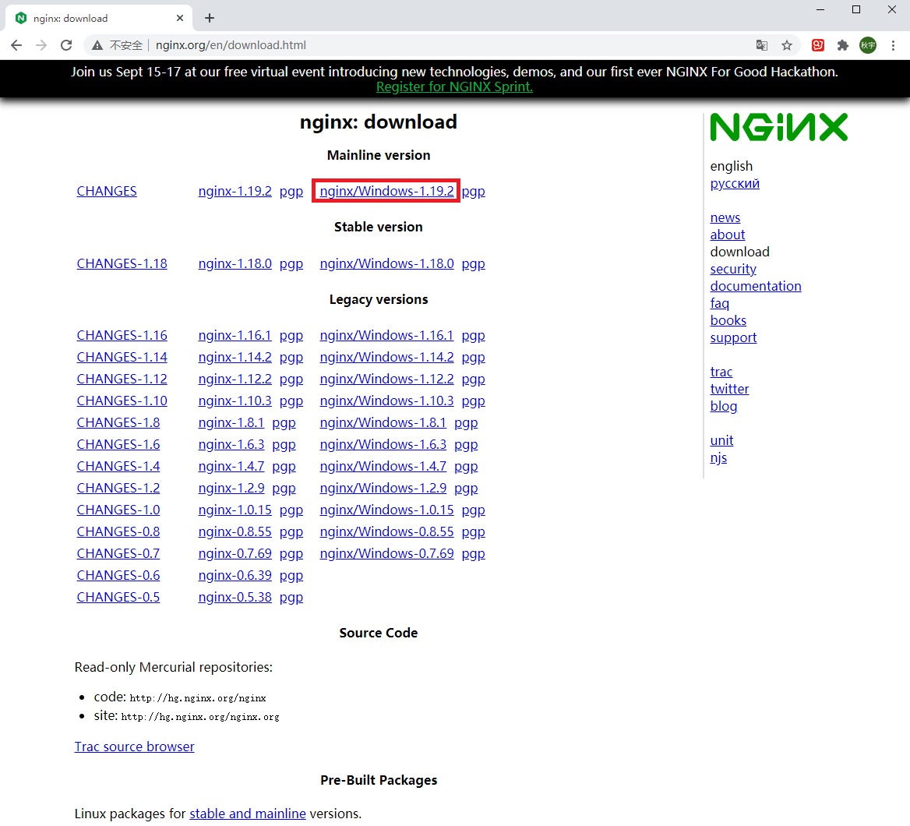Open Register for NGINX Sprint link
Image resolution: width=910 pixels, height=826 pixels.
(x=454, y=86)
